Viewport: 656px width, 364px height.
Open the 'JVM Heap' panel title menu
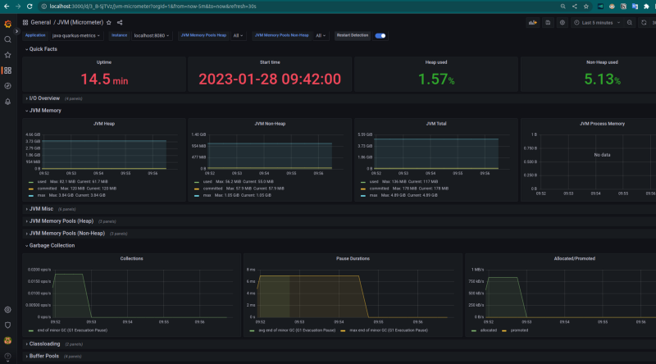104,124
